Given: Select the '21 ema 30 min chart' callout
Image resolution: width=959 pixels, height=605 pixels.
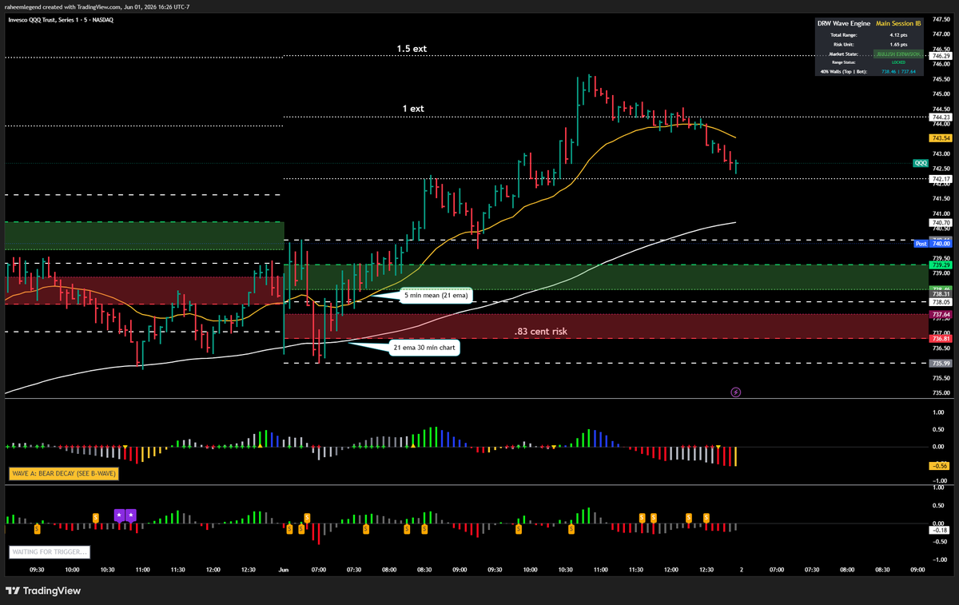Looking at the screenshot, I should 424,347.
